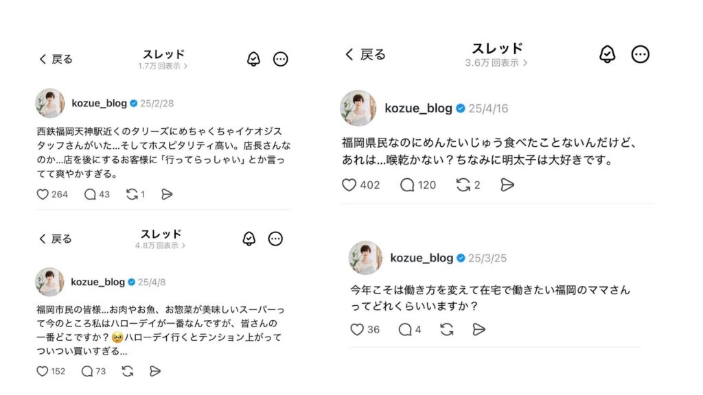
Task: Tap the bell icon in 3.6万 views thread
Action: click(x=607, y=54)
